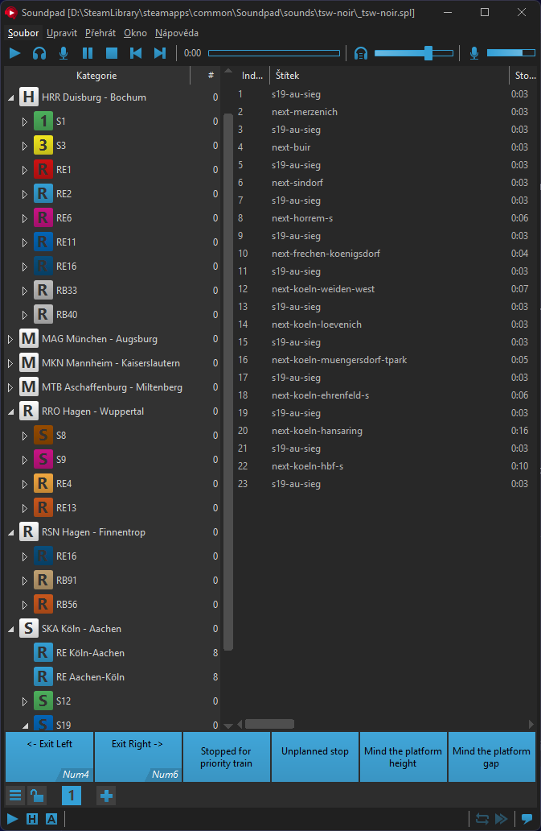Click the microphone volume icon on the right

(x=474, y=53)
